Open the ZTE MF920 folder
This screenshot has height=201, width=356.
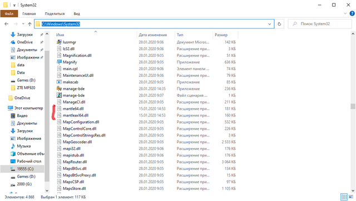26,87
